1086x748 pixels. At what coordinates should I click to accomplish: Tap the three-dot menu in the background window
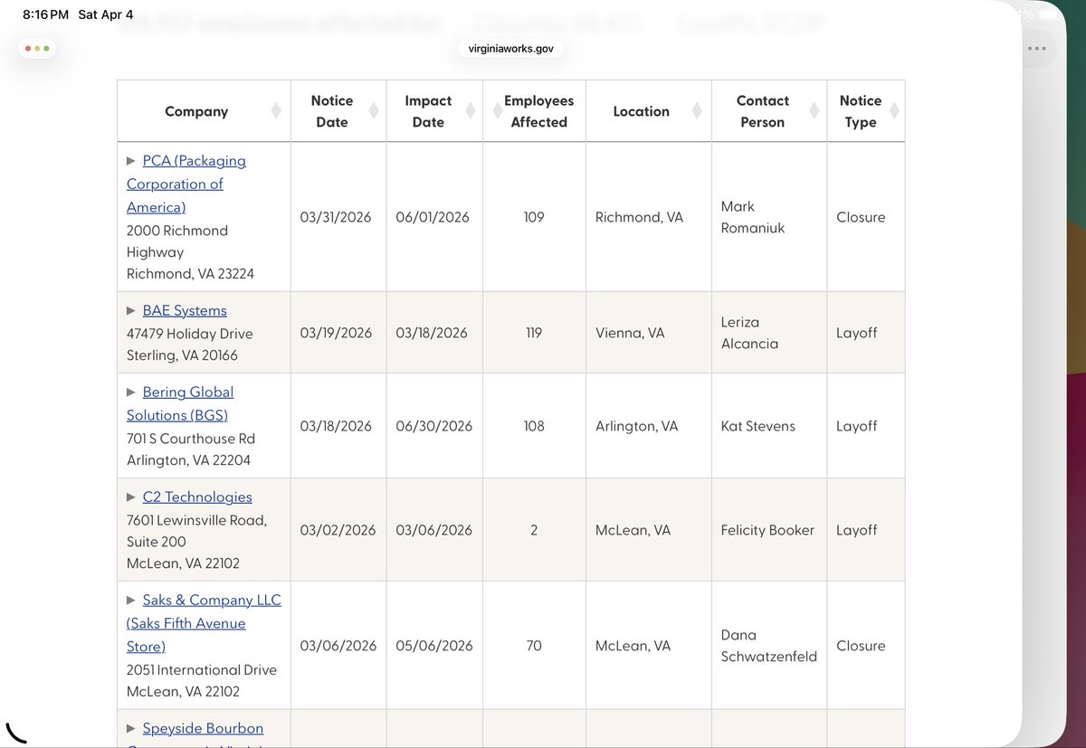tap(1036, 48)
